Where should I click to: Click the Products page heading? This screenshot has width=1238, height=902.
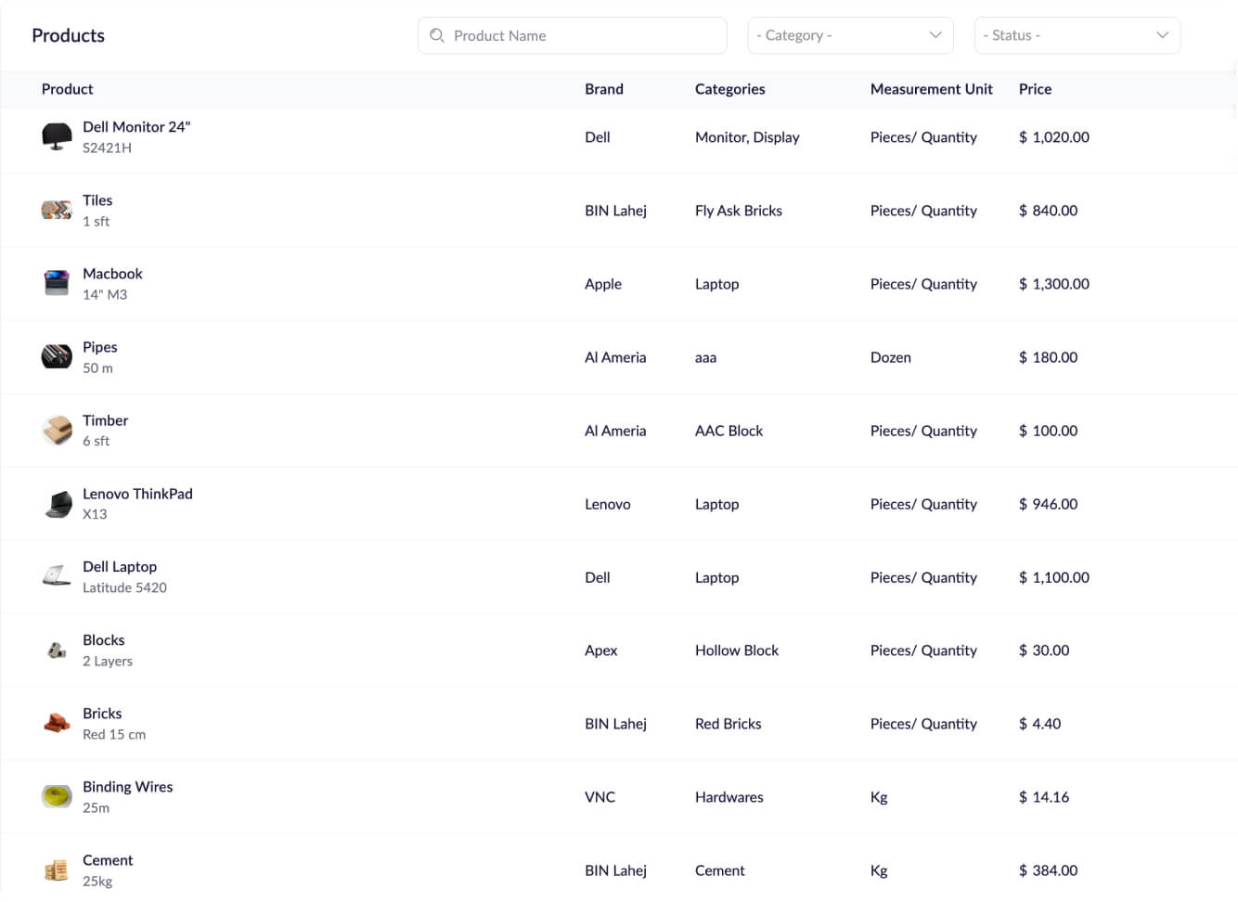click(68, 35)
